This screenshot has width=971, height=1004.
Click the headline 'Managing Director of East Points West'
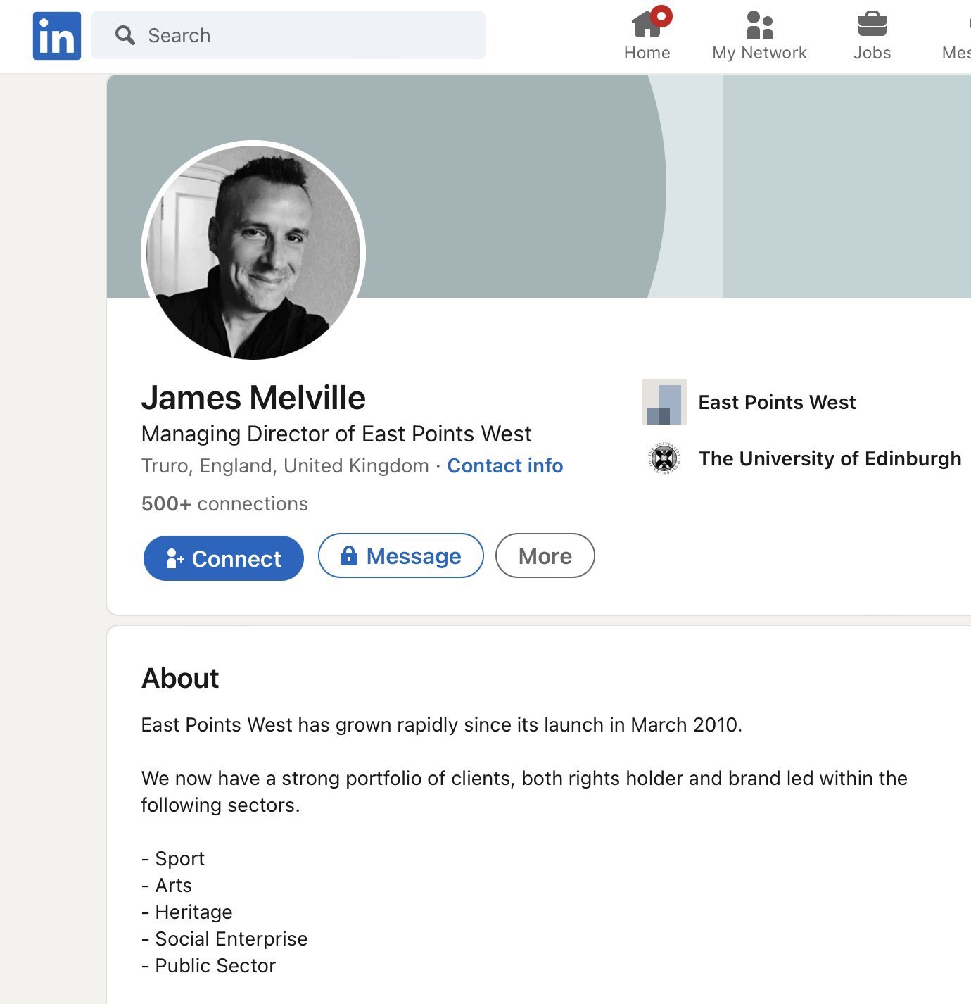pyautogui.click(x=336, y=434)
